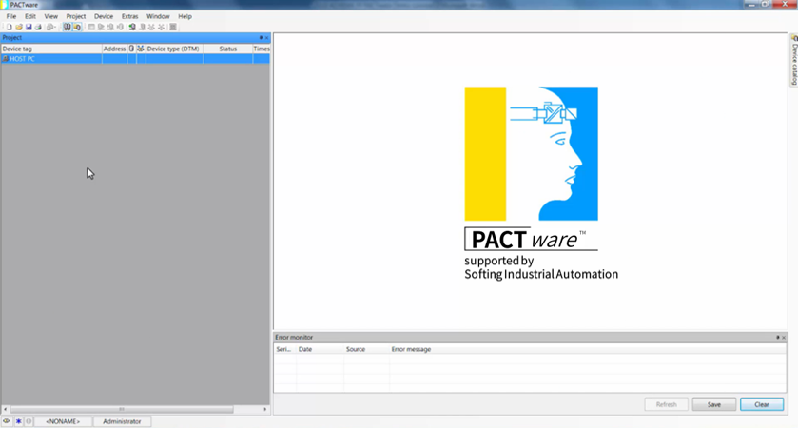This screenshot has height=428, width=798.
Task: Save project with floppy disk icon
Action: pos(29,27)
